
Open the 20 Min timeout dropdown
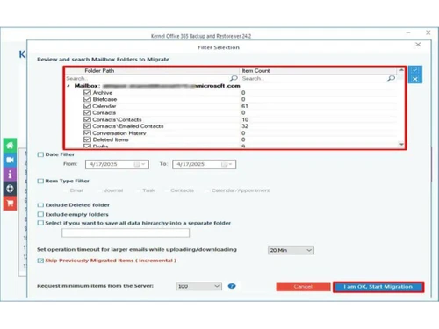click(x=291, y=250)
